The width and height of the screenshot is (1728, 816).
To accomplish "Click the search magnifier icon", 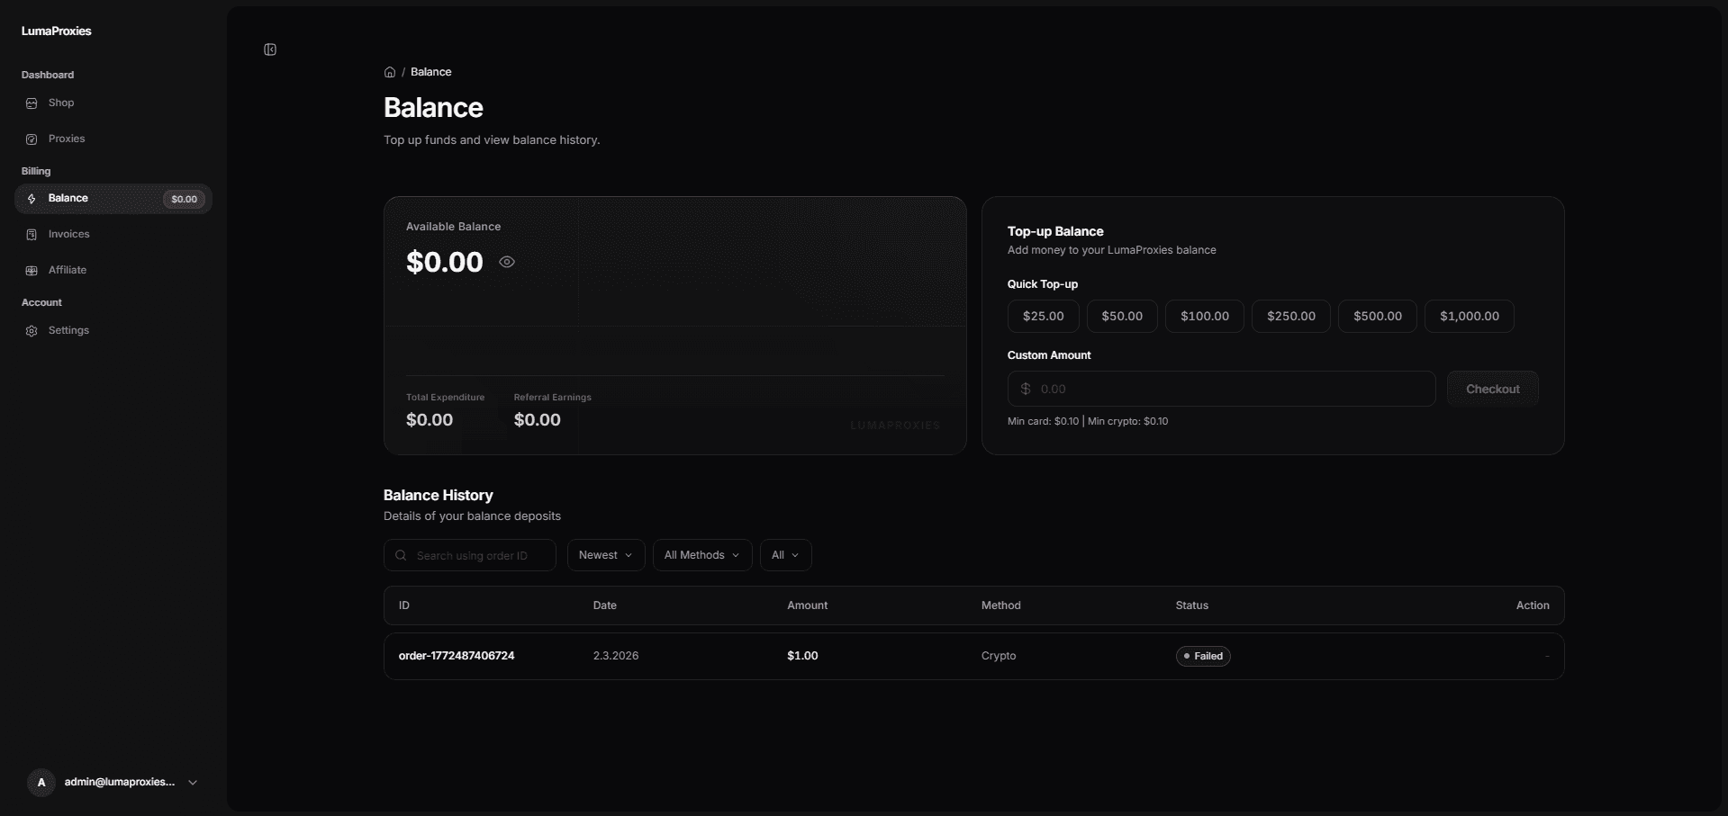I will tap(401, 555).
